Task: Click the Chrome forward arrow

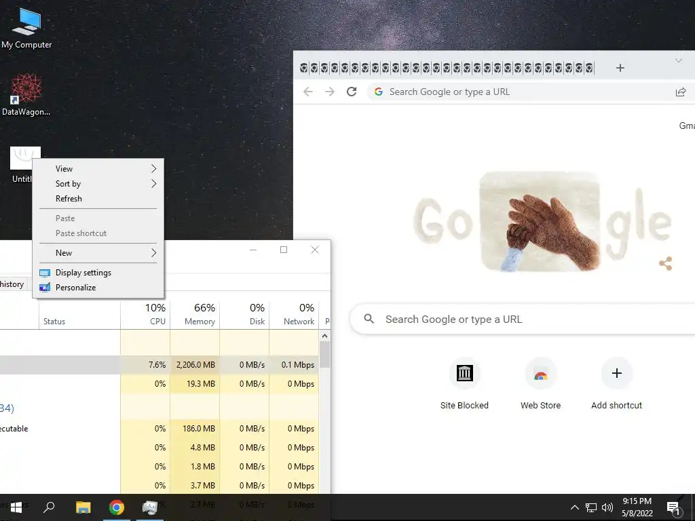Action: click(x=330, y=92)
